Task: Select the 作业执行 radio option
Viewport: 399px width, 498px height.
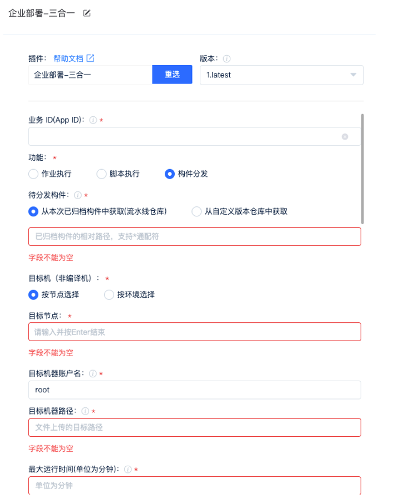Action: click(33, 174)
